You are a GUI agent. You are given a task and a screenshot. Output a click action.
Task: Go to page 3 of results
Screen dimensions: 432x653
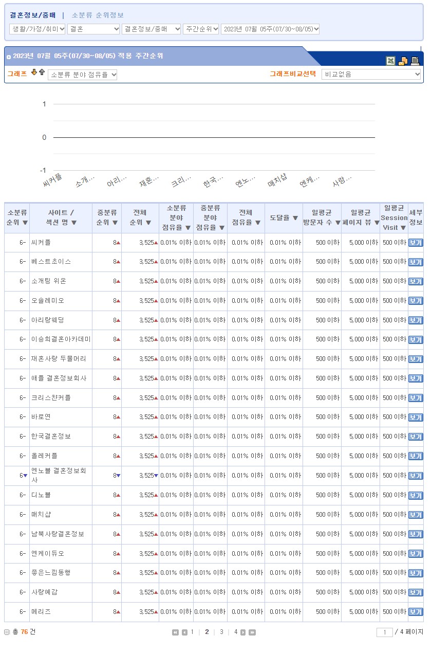(x=221, y=632)
